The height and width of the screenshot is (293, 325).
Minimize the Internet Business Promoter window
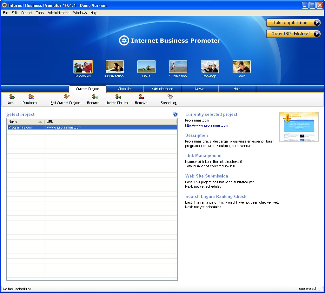(x=305, y=5)
